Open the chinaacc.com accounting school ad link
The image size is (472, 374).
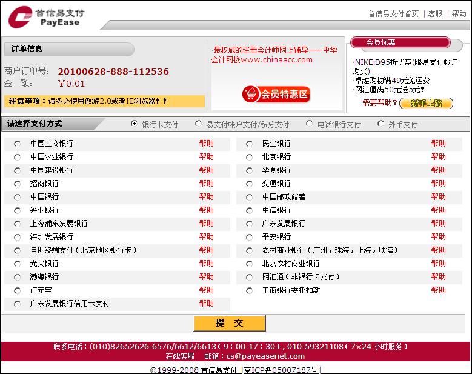click(274, 55)
